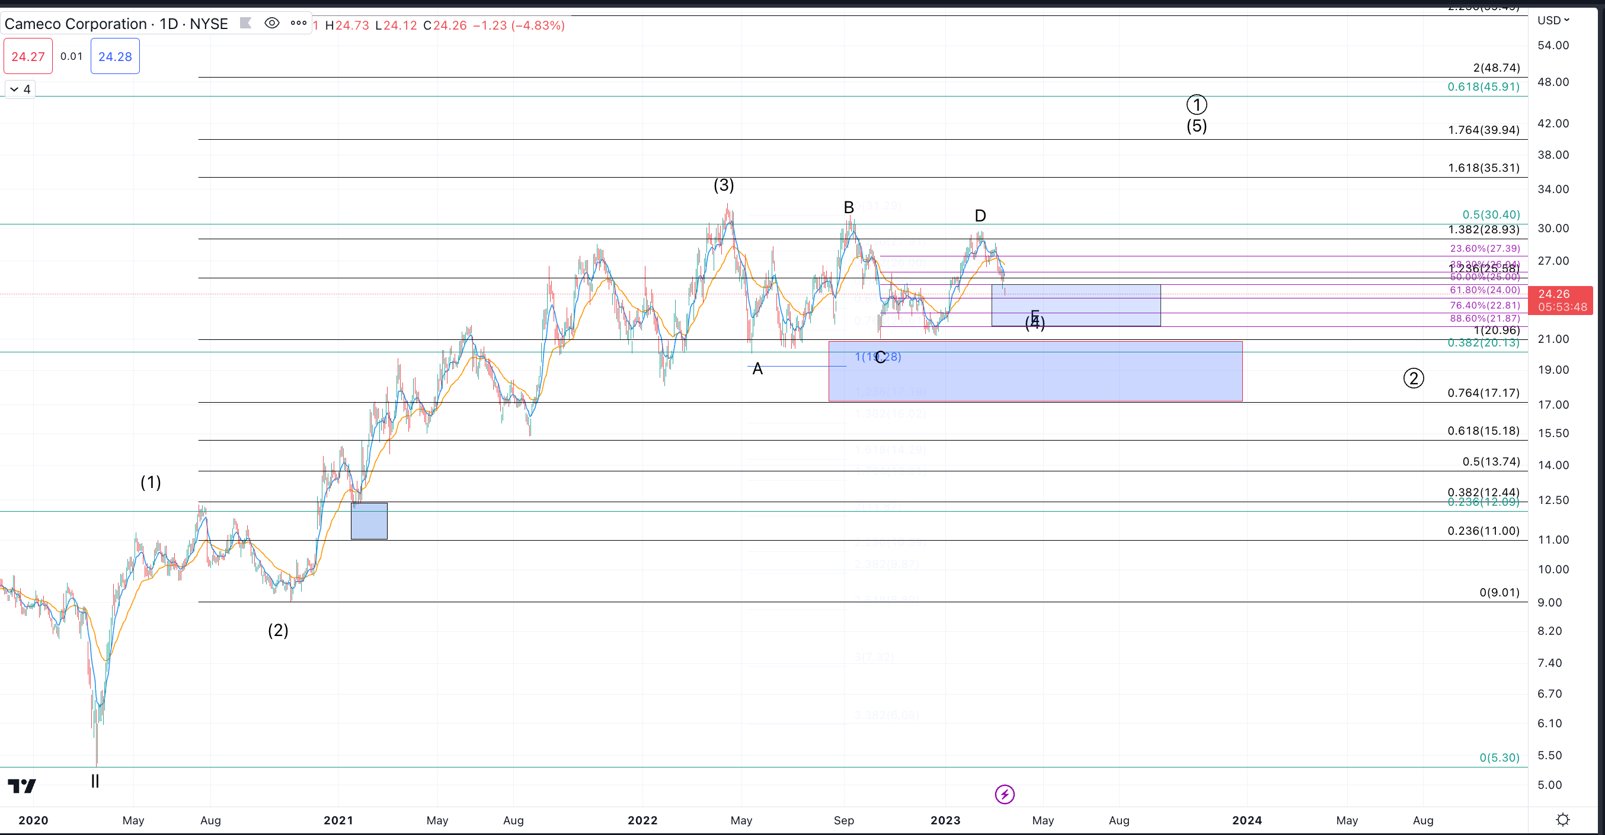
Task: Click the 2023 label on time axis
Action: (945, 820)
